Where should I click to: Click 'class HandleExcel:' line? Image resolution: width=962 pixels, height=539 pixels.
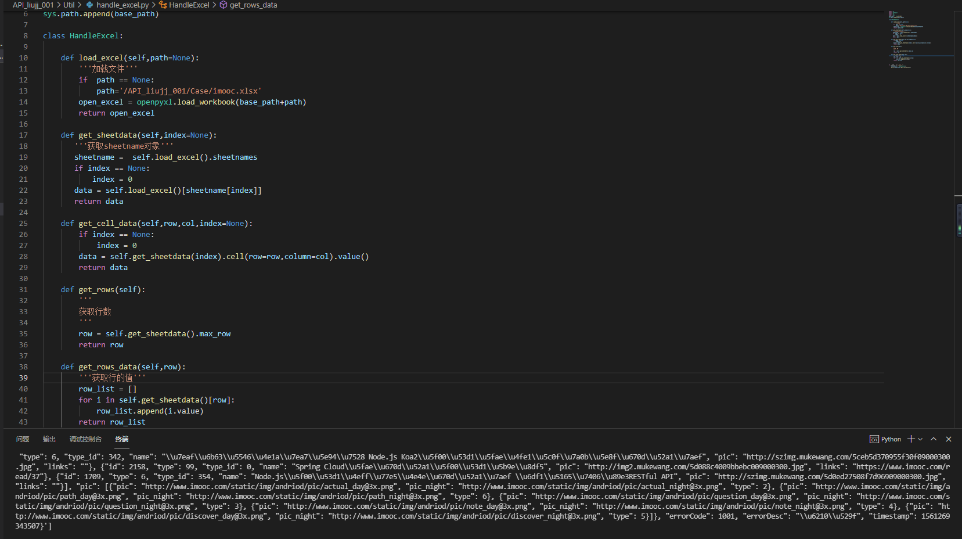pyautogui.click(x=83, y=35)
